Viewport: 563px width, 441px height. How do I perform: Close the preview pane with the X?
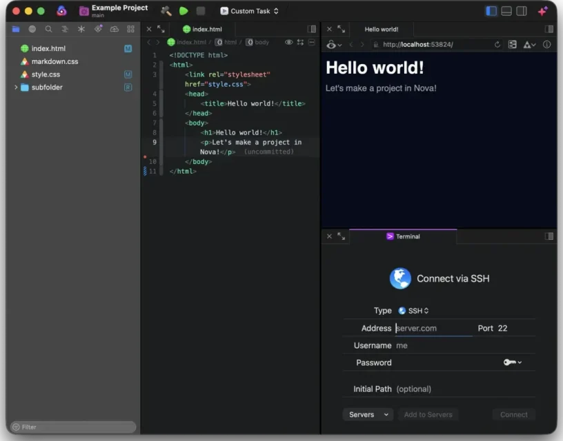329,29
